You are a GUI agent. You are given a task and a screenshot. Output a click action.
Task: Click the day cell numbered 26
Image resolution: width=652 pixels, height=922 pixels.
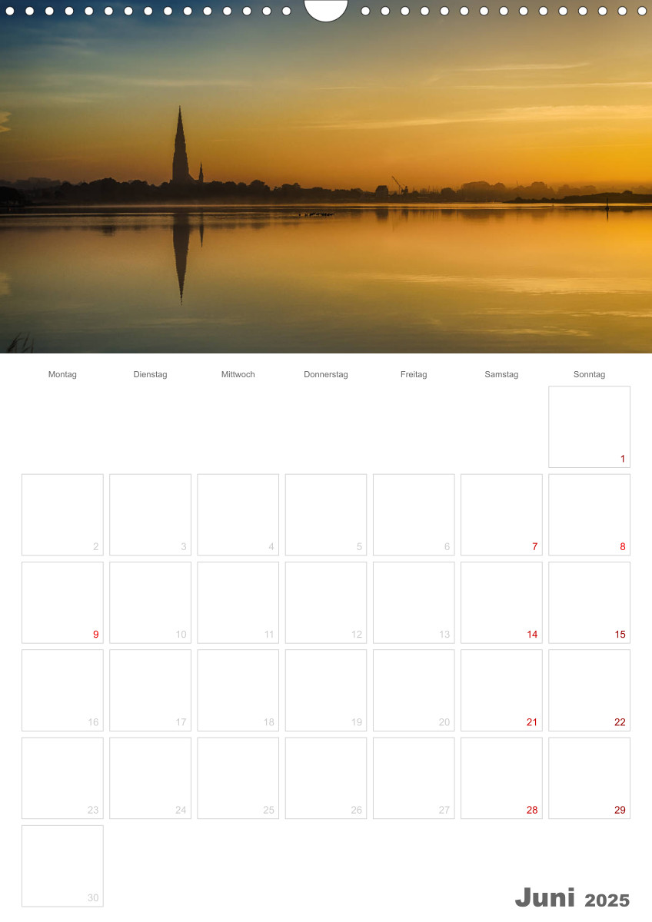point(326,778)
